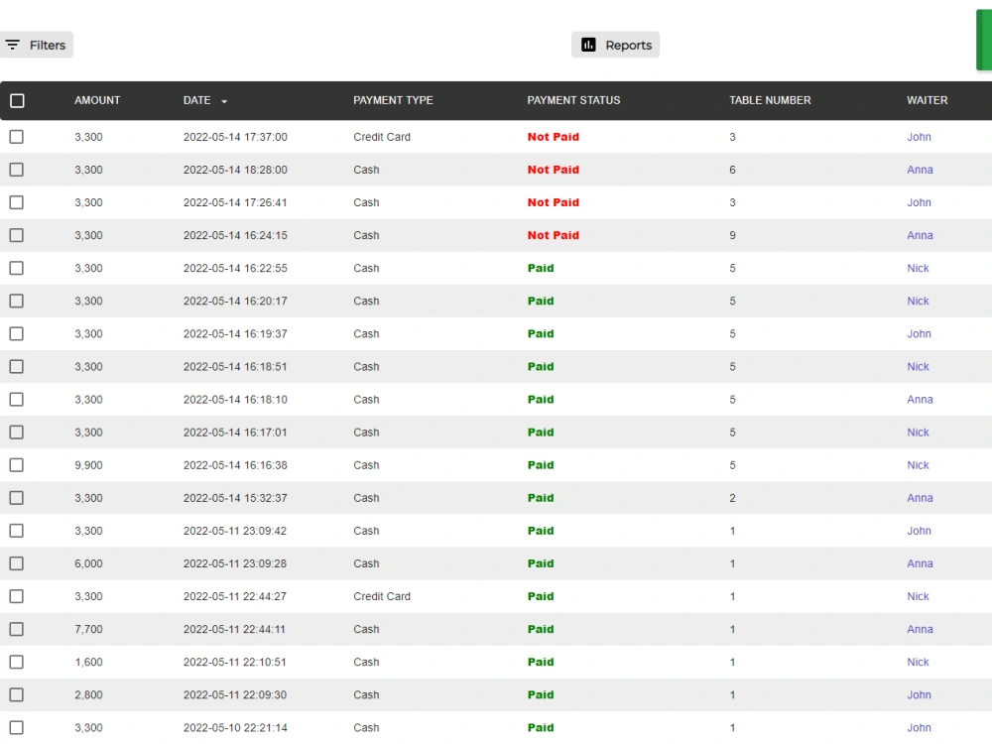Screen dimensions: 992x744
Task: Check the row with amount 7,700
Action: [17, 630]
